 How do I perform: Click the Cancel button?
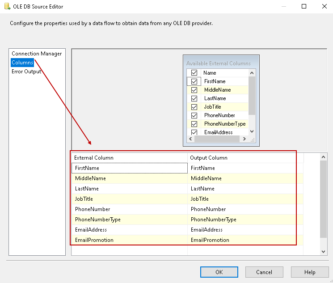264,272
